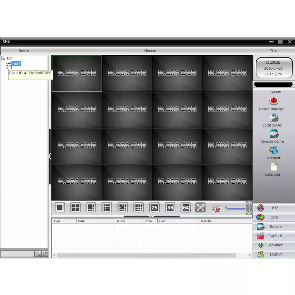
Task: Toggle the muted audio speaker icon
Action: (216, 208)
